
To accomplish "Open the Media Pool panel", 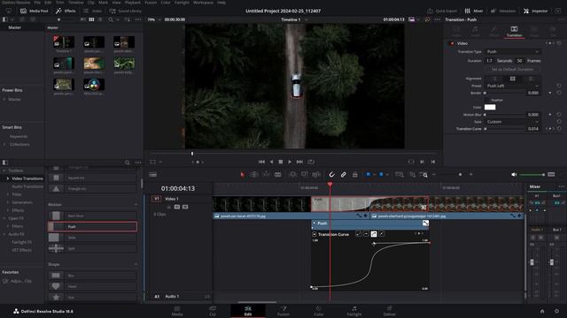I will [35, 11].
